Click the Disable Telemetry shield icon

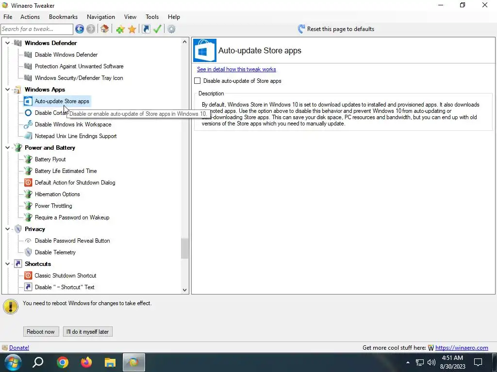pos(28,252)
